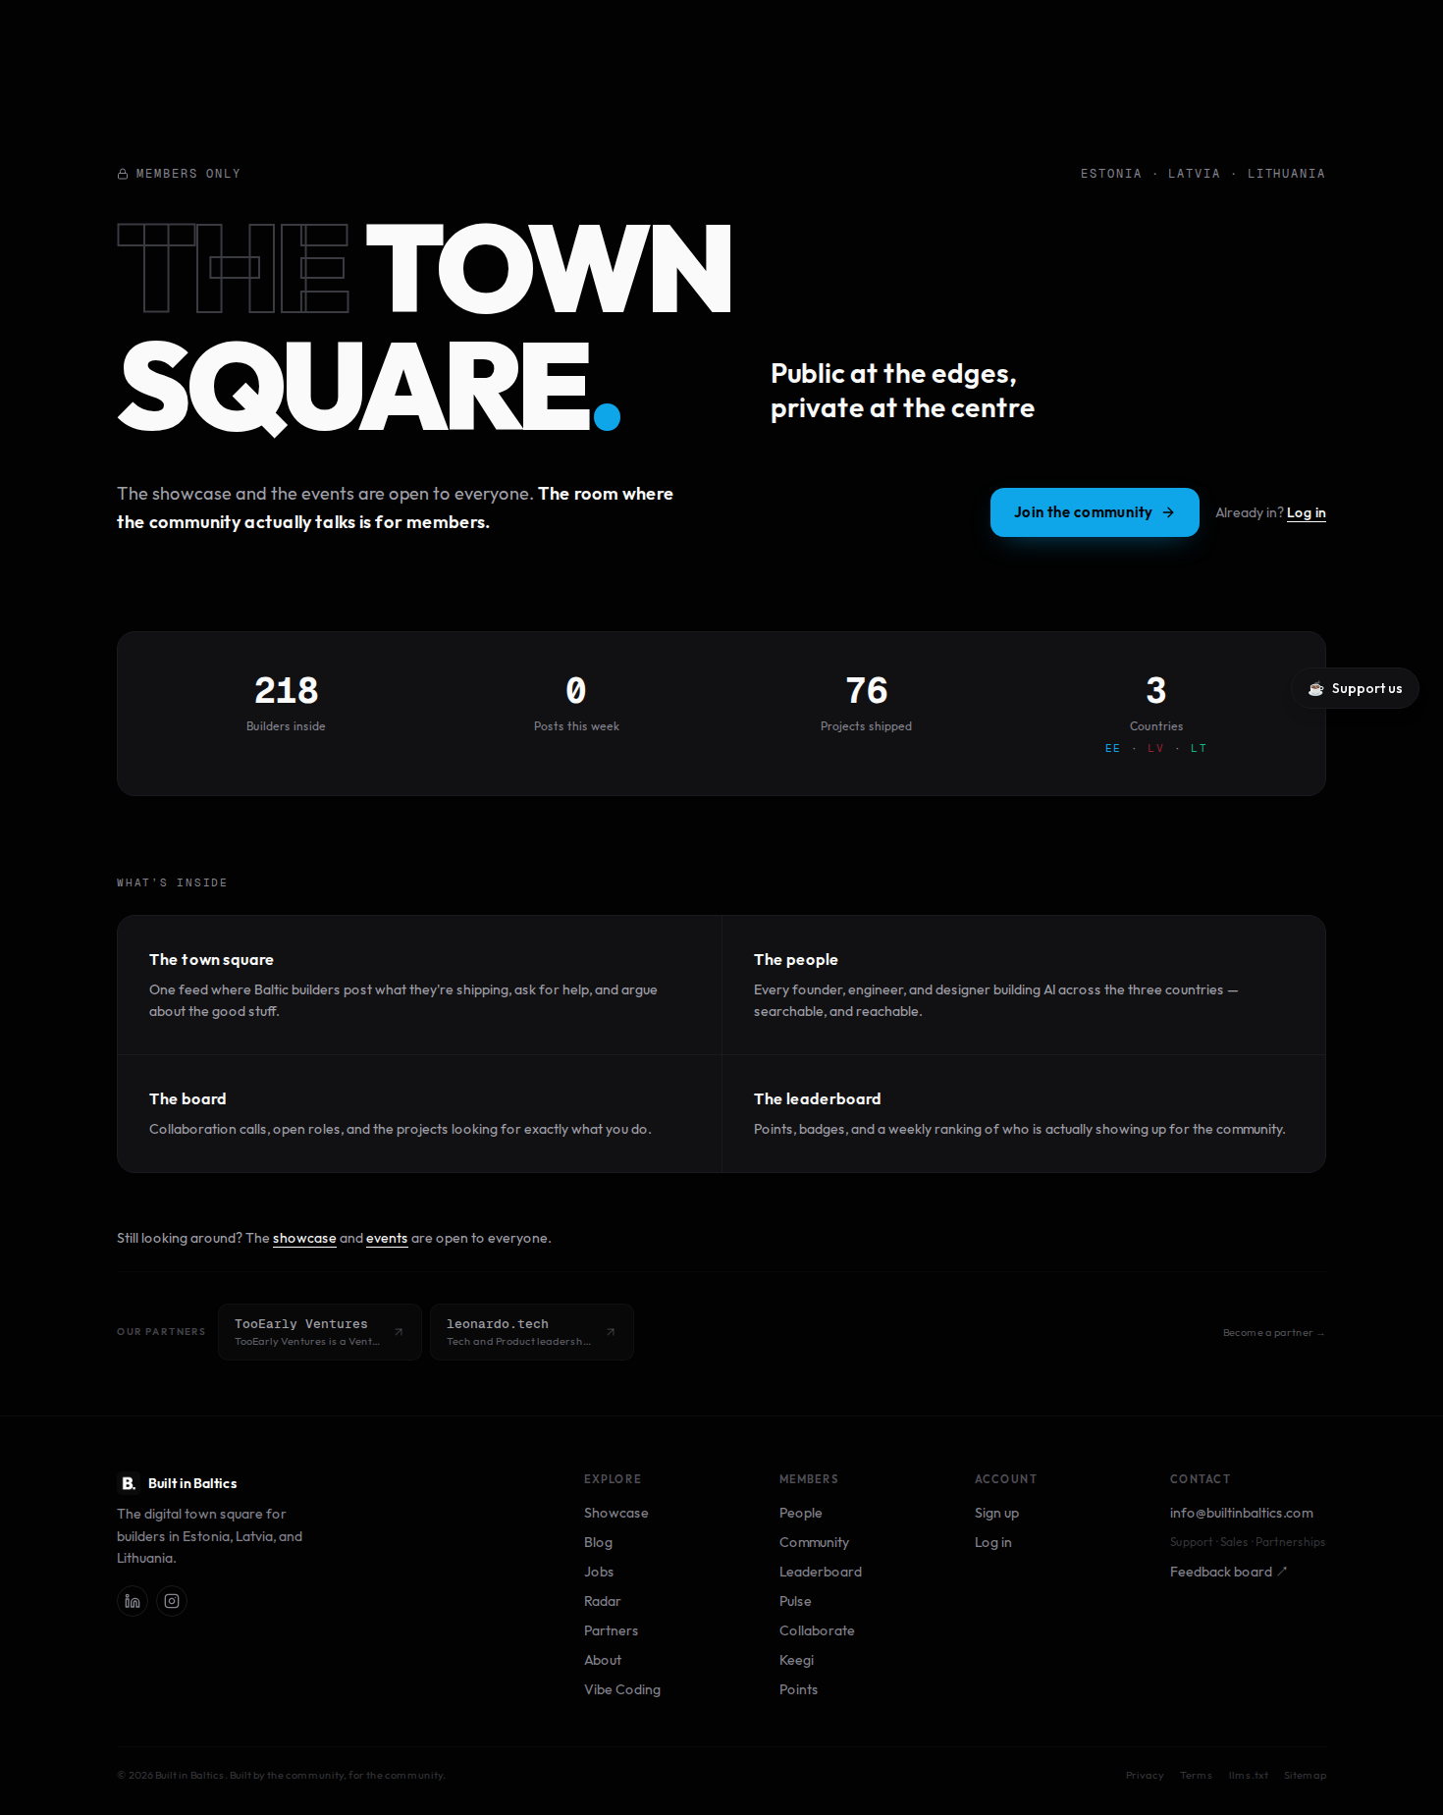Go to Leaderboard in footer Members menu

pos(821,1572)
